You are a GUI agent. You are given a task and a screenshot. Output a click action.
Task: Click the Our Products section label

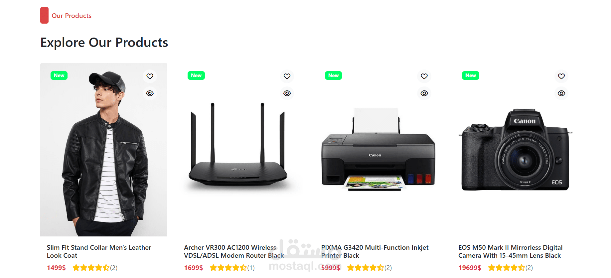coord(72,16)
